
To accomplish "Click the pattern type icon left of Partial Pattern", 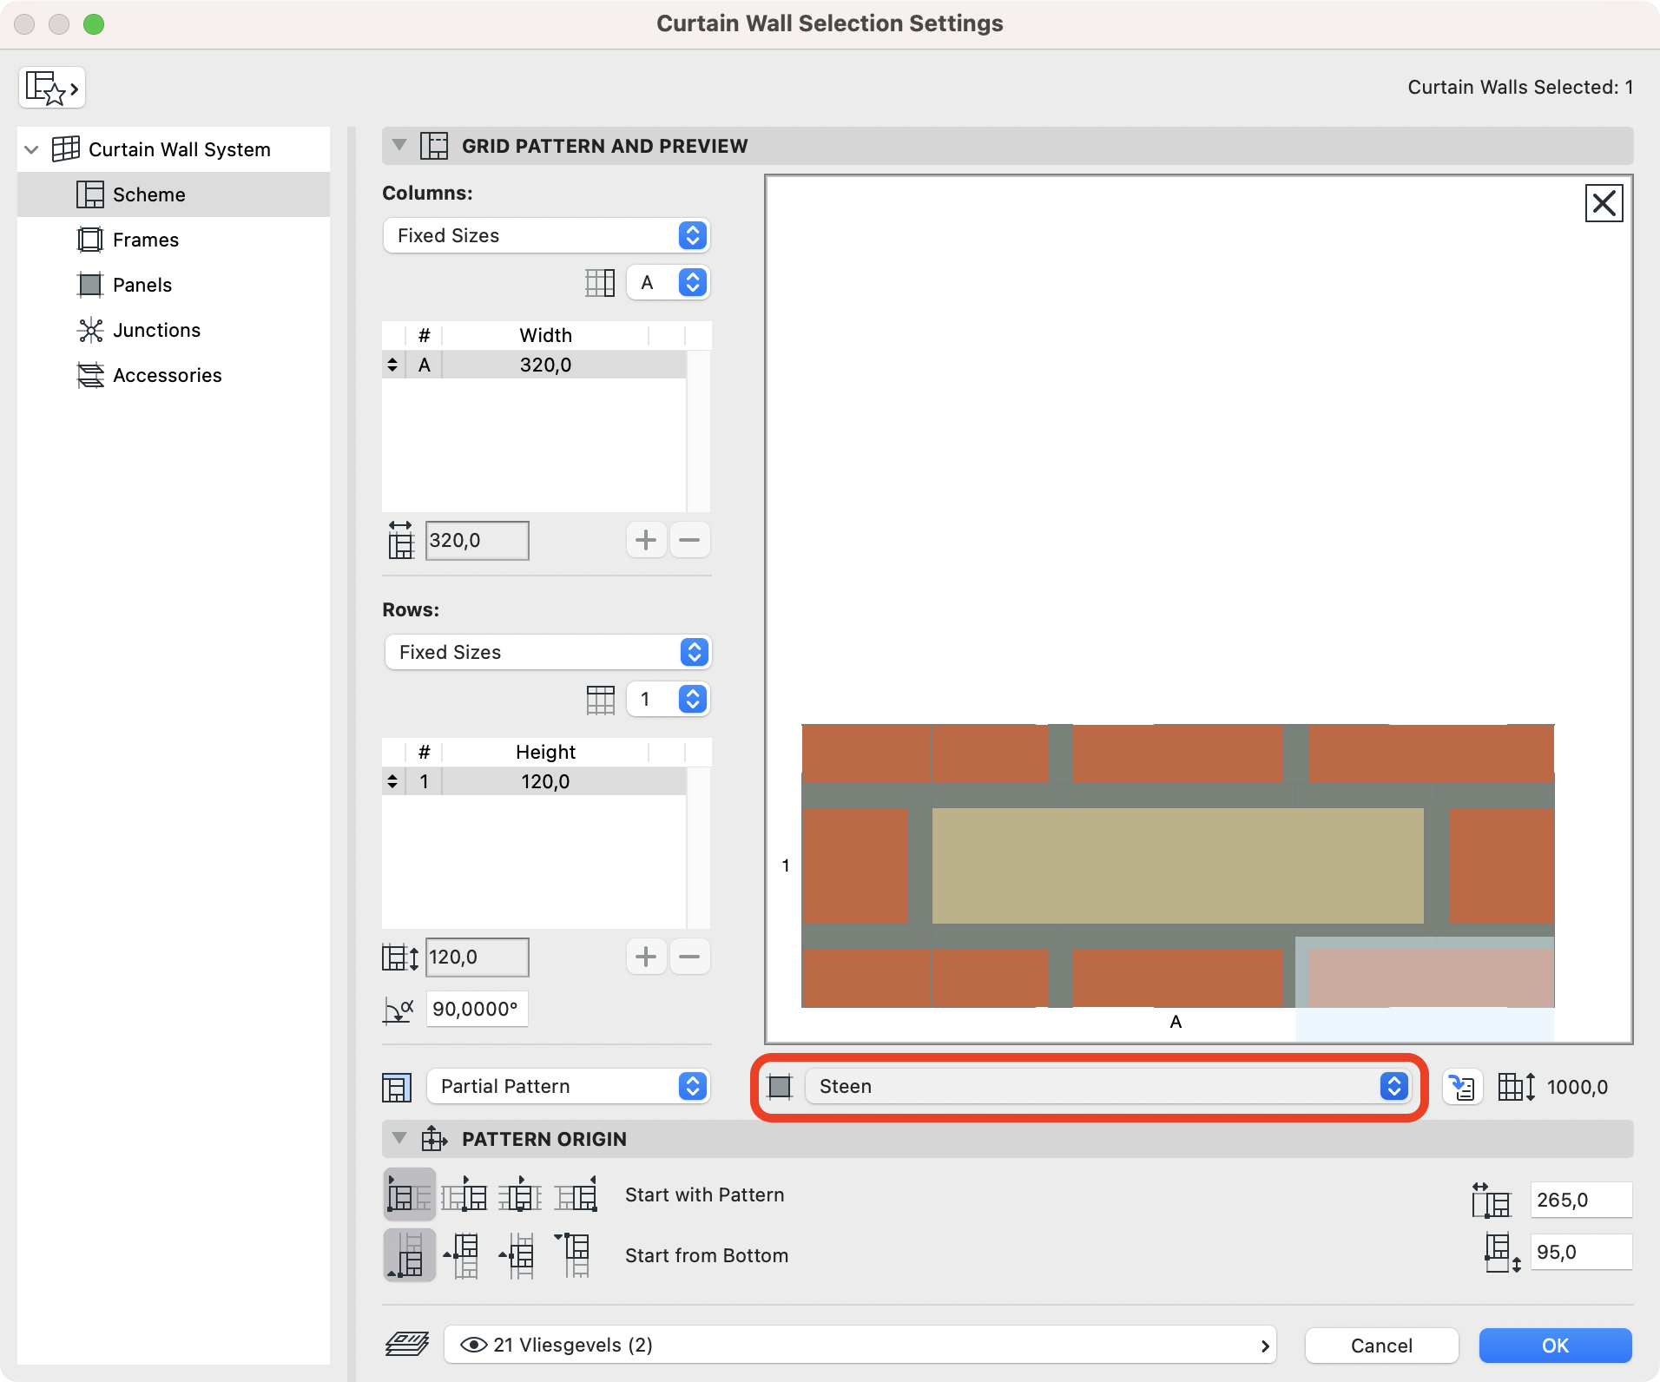I will pyautogui.click(x=397, y=1087).
